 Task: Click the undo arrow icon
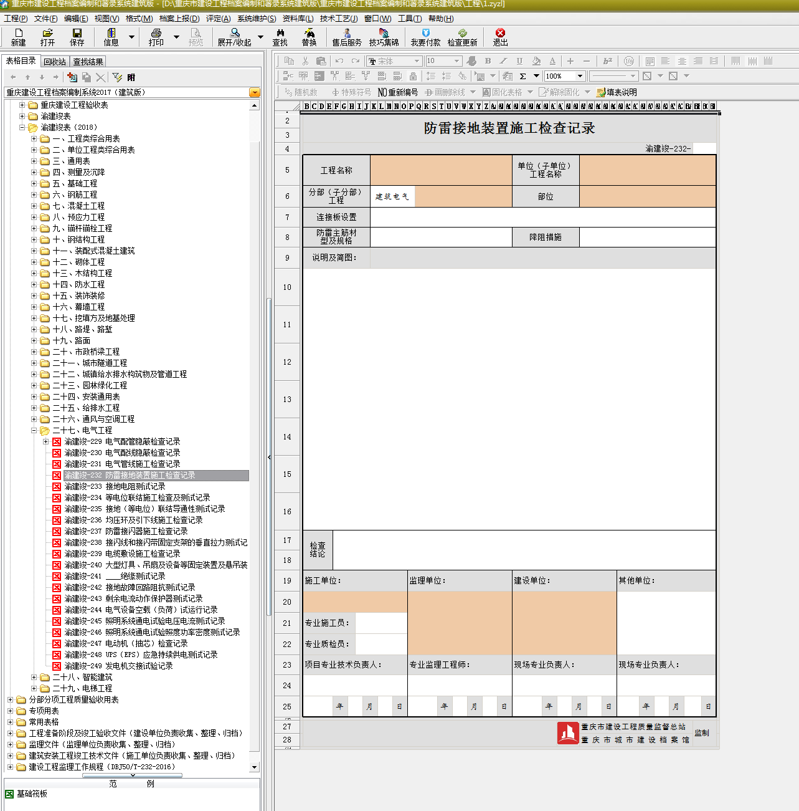339,61
